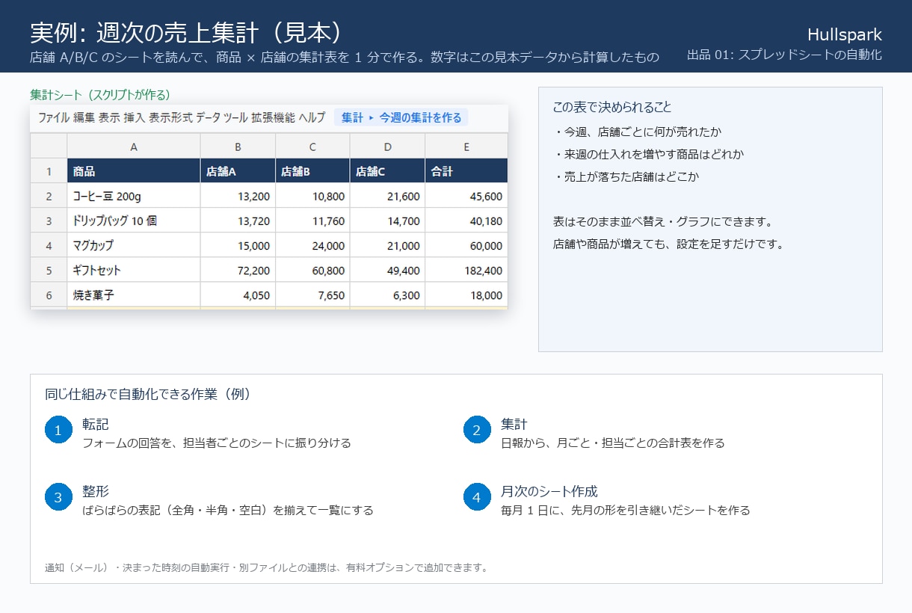Screen dimensions: 912x613
Task: Click total cell 40,180
Action: pos(466,221)
